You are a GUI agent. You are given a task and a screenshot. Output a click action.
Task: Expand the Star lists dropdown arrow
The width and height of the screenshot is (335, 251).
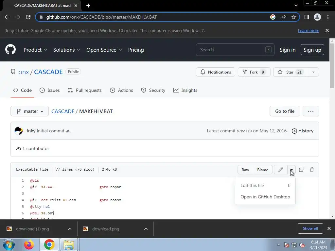click(x=313, y=72)
